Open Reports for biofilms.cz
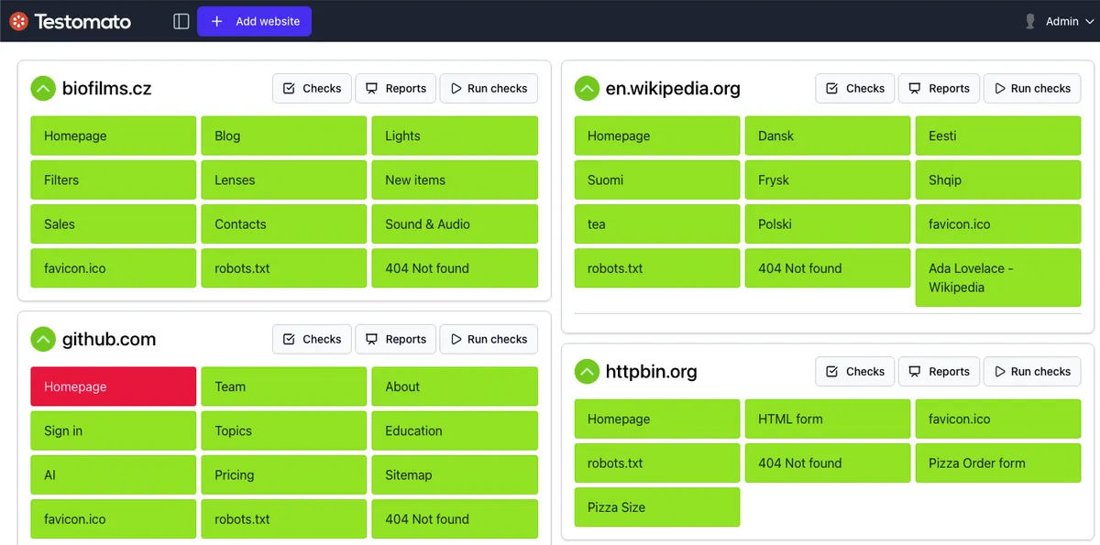The image size is (1100, 545). click(x=396, y=89)
